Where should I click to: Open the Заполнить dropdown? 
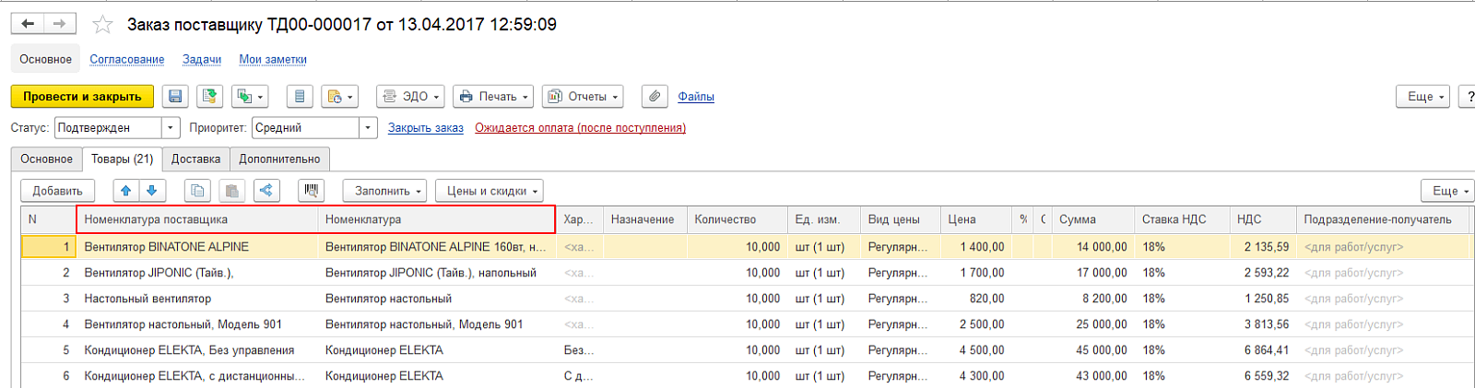point(384,191)
